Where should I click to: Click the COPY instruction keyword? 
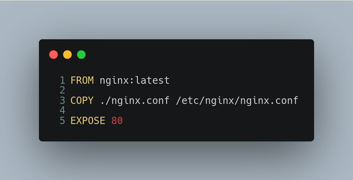coord(82,100)
